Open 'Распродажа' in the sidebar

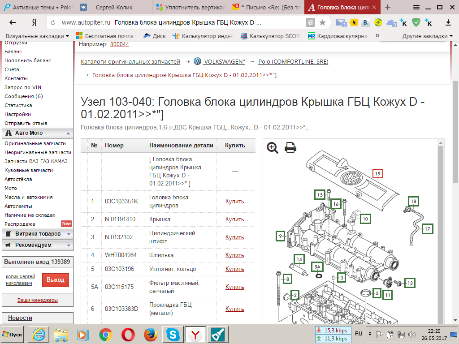[x=20, y=224]
